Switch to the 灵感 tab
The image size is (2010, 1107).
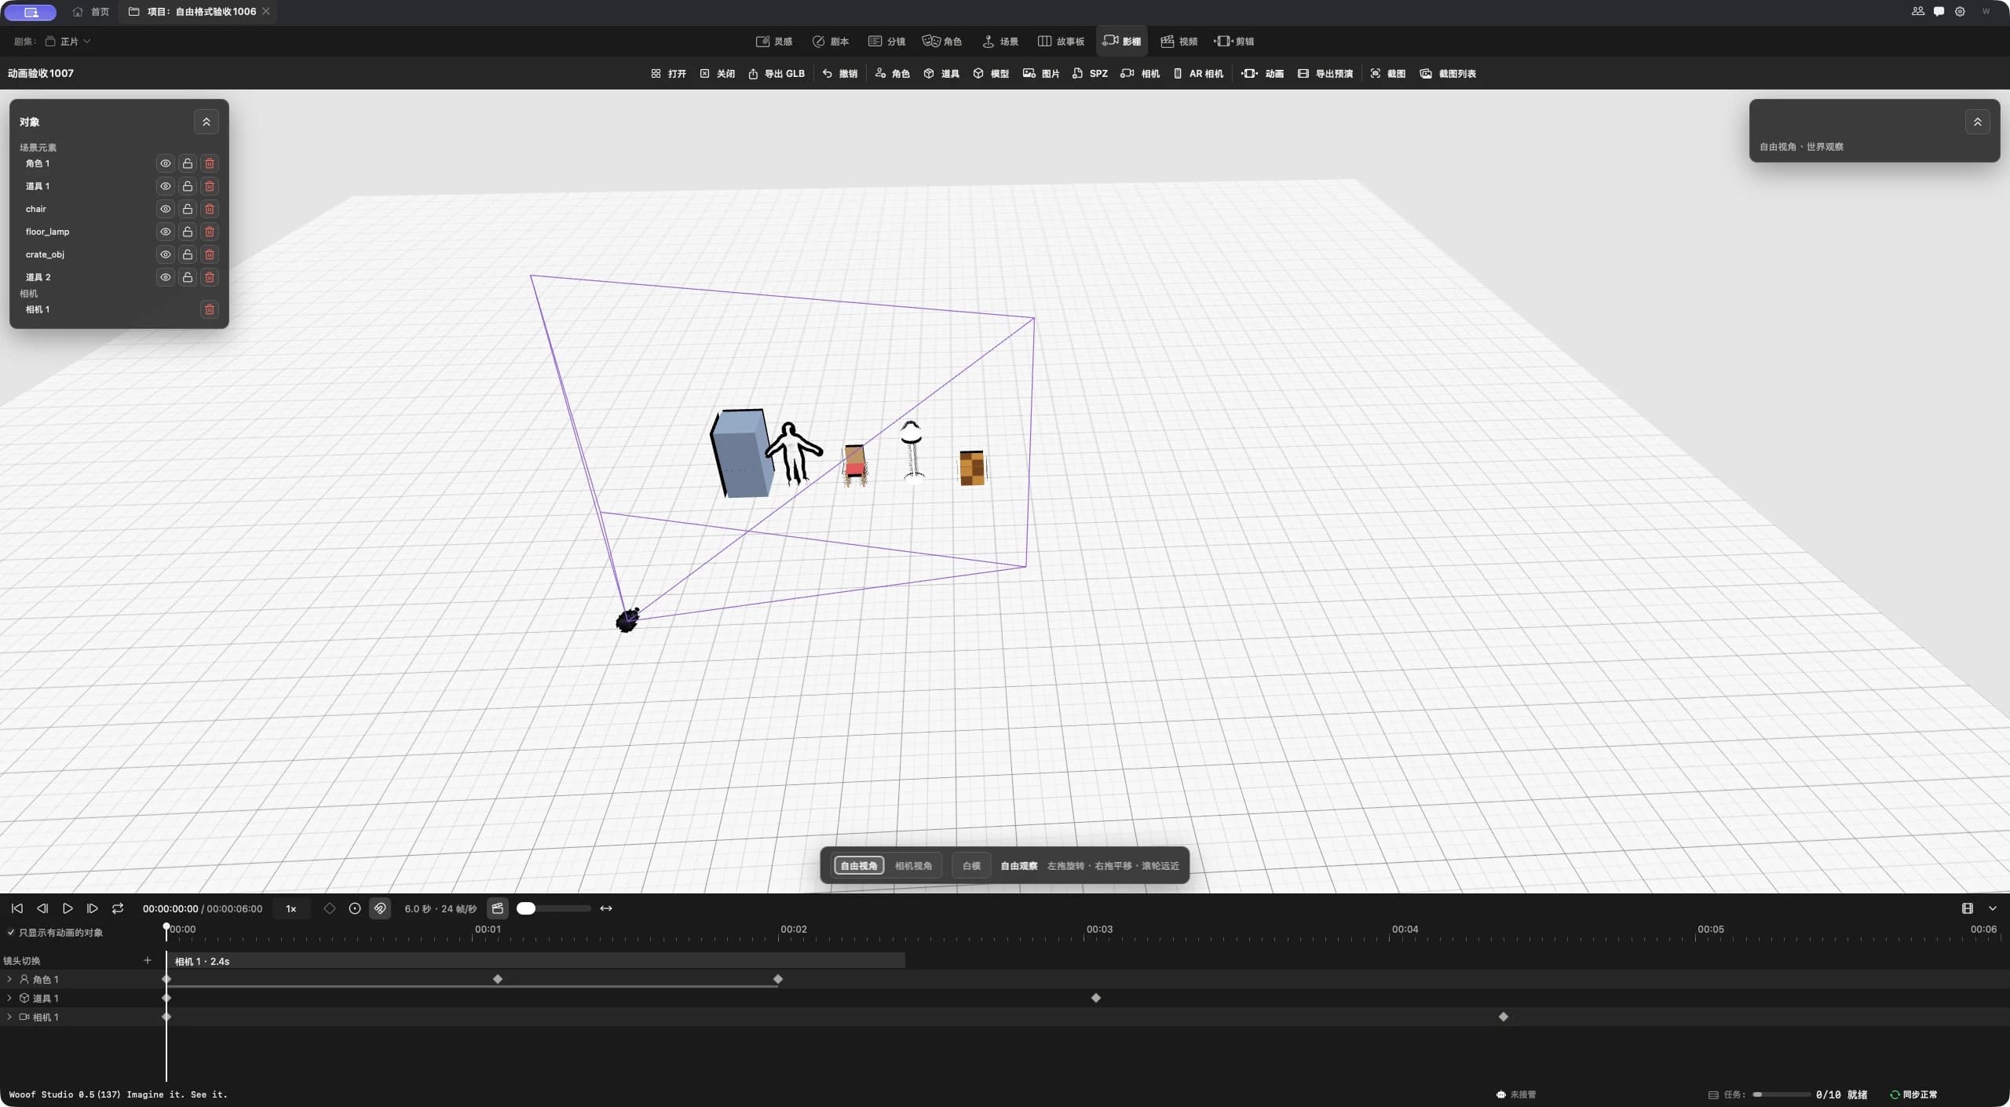(774, 42)
